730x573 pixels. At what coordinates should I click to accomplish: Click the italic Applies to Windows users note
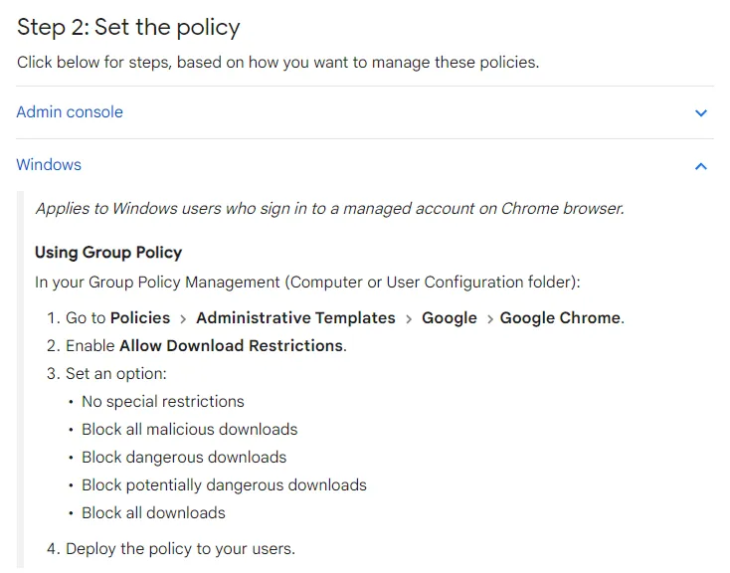329,208
